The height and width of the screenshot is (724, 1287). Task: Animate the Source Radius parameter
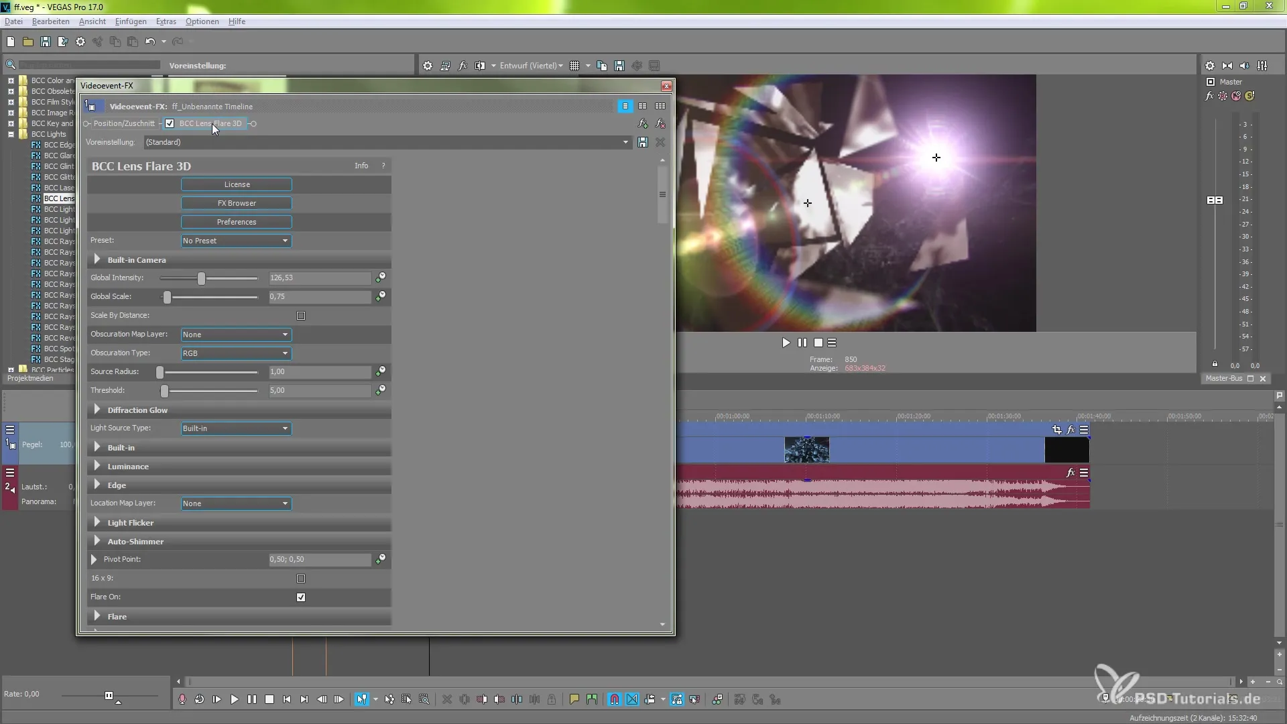(381, 371)
